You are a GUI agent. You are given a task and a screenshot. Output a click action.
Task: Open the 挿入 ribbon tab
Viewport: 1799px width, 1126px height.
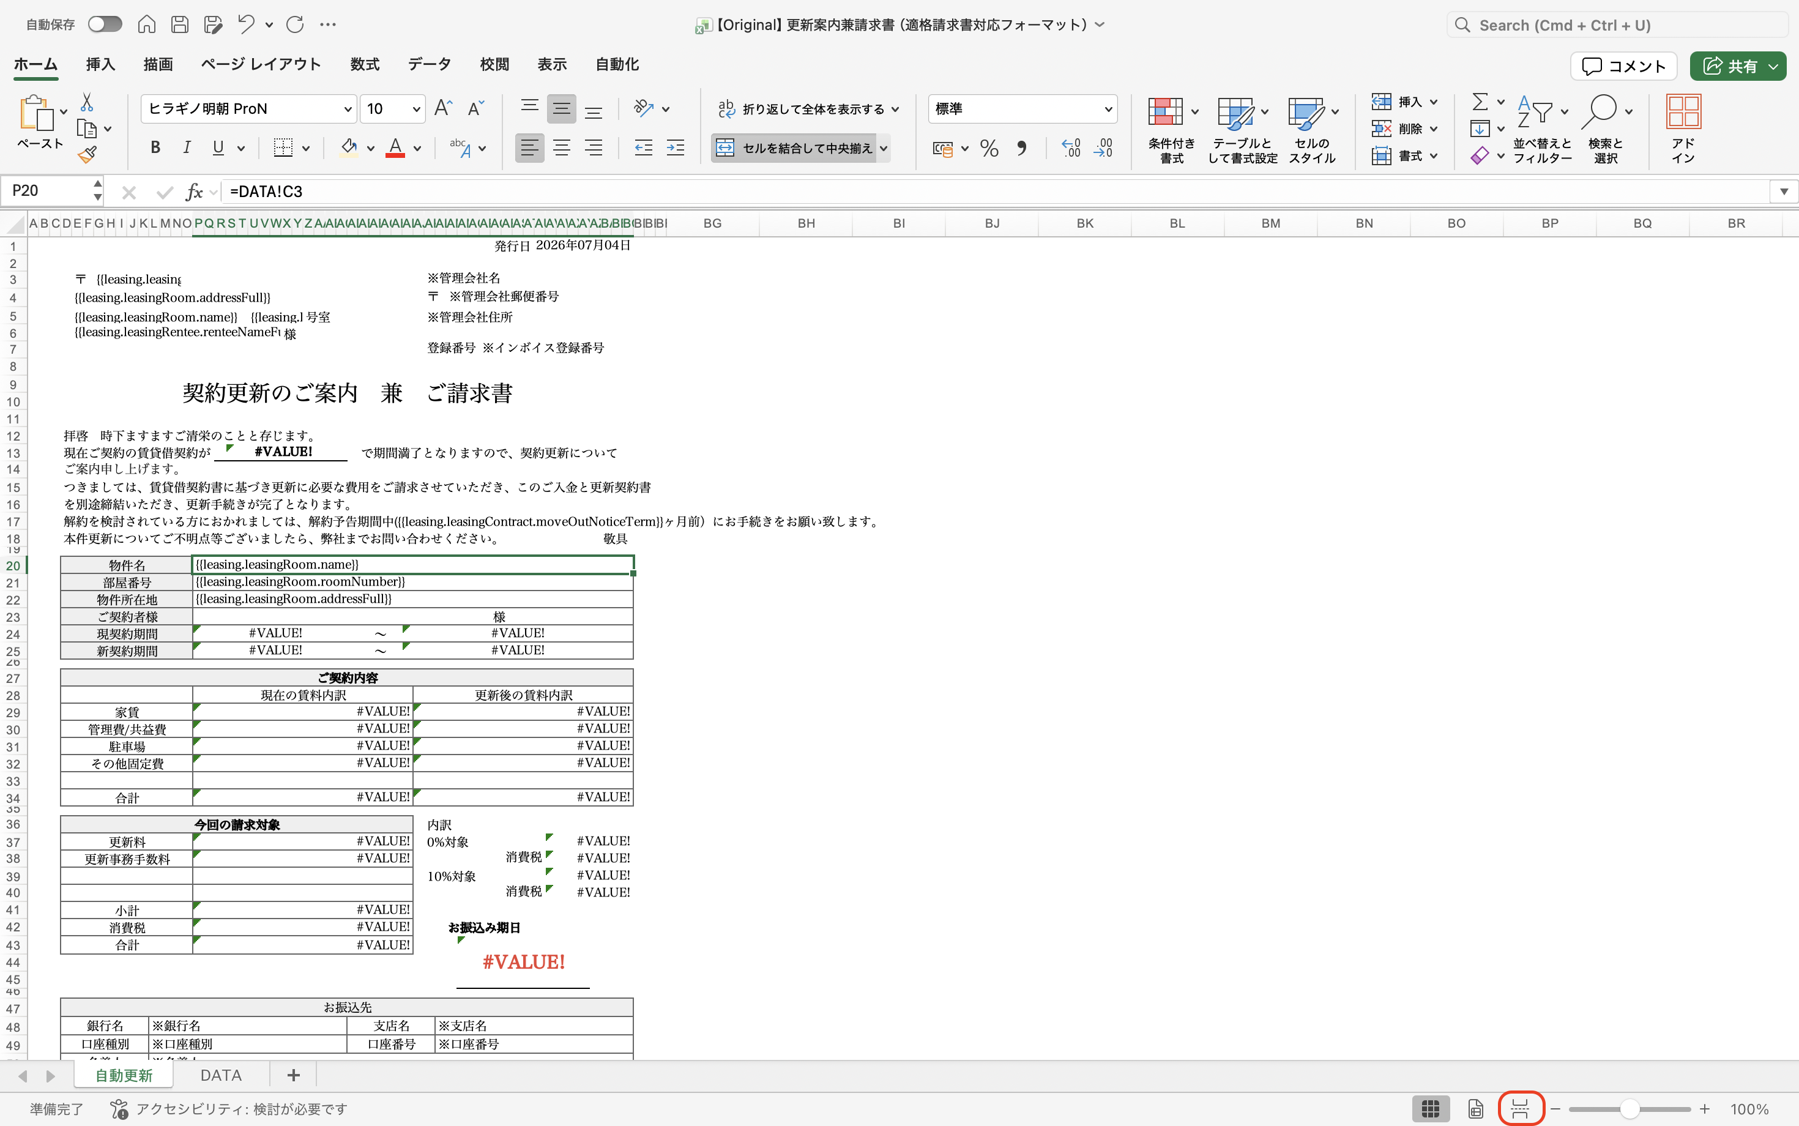100,65
